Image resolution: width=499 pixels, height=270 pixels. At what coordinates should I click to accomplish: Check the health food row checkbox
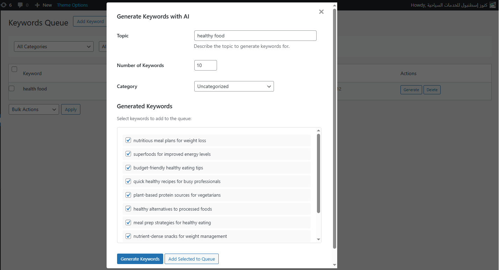point(12,88)
